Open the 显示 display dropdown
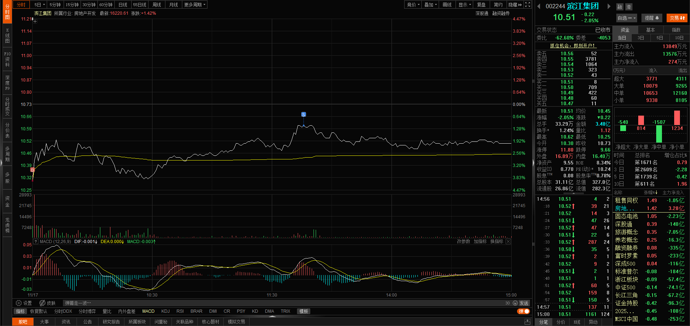The height and width of the screenshot is (326, 690). [x=465, y=5]
